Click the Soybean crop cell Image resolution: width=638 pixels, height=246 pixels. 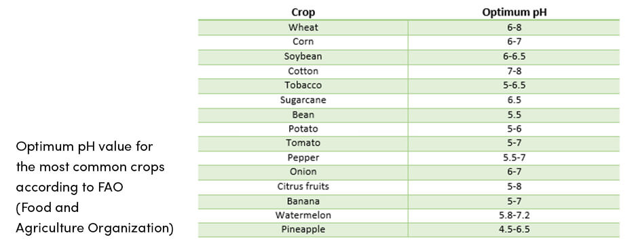pyautogui.click(x=303, y=56)
